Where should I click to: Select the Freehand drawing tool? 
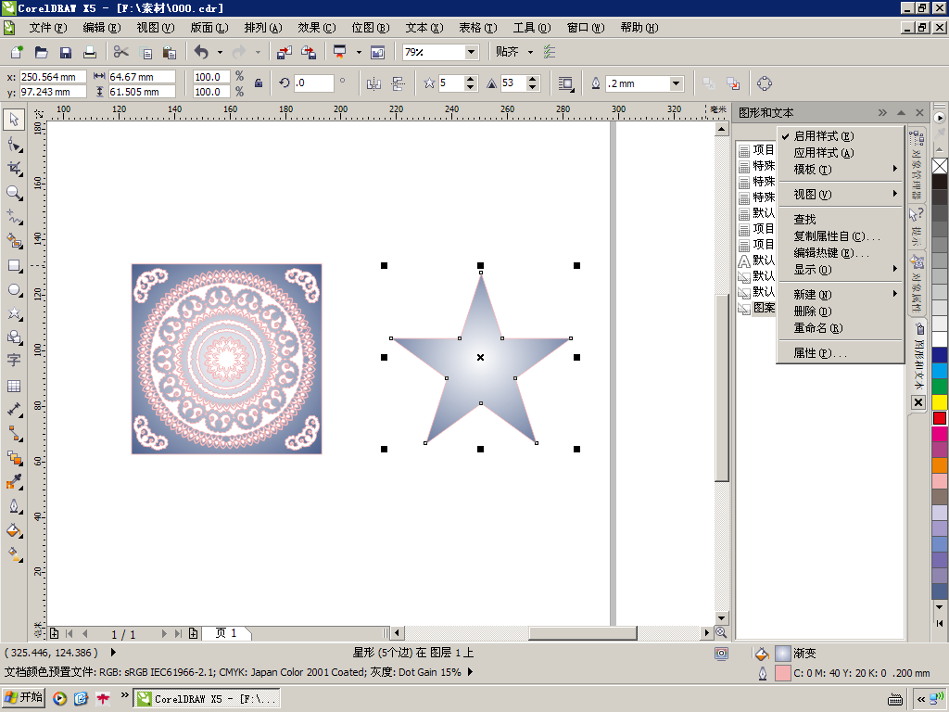(15, 217)
